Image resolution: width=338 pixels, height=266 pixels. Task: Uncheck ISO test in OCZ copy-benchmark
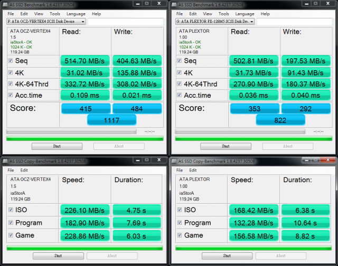tap(11, 210)
